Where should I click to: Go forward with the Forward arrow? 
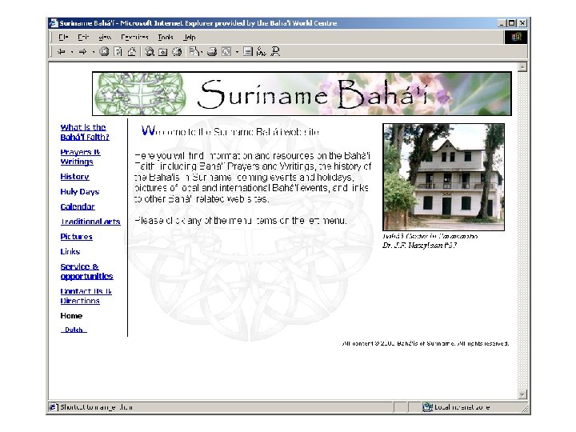tap(83, 52)
